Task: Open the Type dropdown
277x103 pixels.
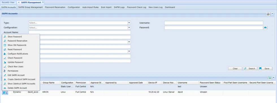Action: pyautogui.click(x=129, y=23)
